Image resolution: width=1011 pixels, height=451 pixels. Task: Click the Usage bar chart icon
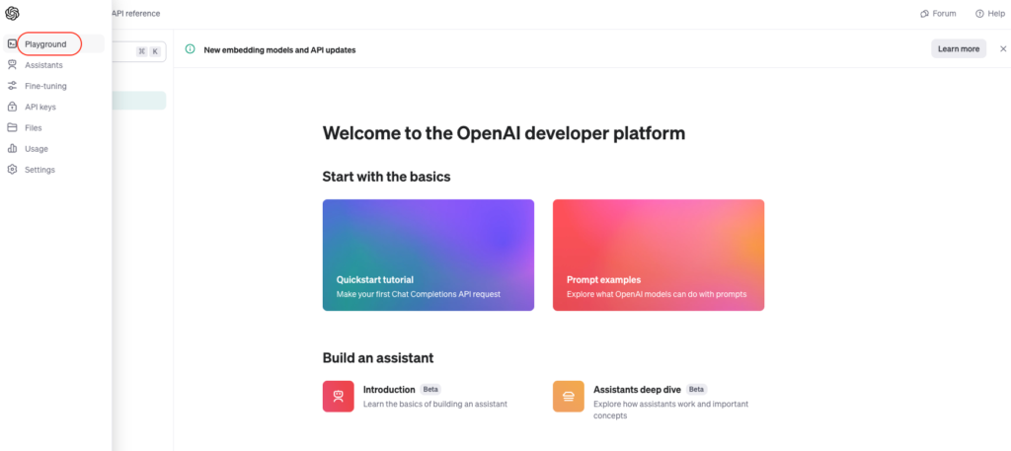click(12, 148)
